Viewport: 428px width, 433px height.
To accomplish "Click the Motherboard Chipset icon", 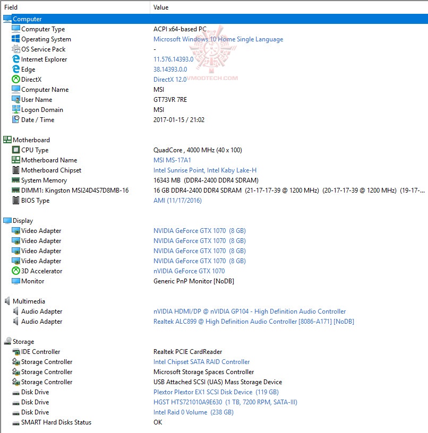I will click(16, 170).
